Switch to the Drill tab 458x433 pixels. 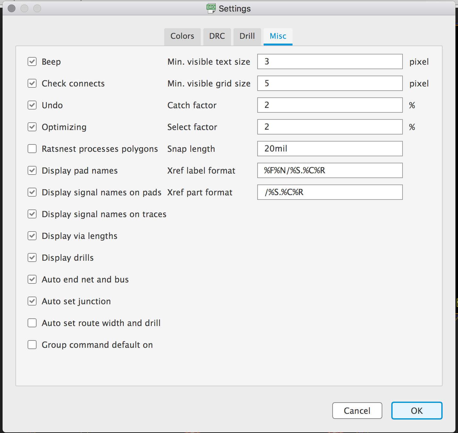pos(247,36)
